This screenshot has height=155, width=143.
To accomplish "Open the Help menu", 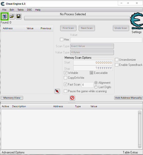I will (38, 10).
